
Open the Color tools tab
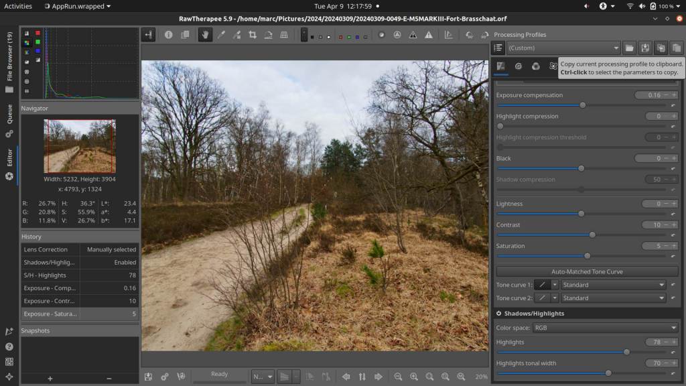pyautogui.click(x=535, y=66)
